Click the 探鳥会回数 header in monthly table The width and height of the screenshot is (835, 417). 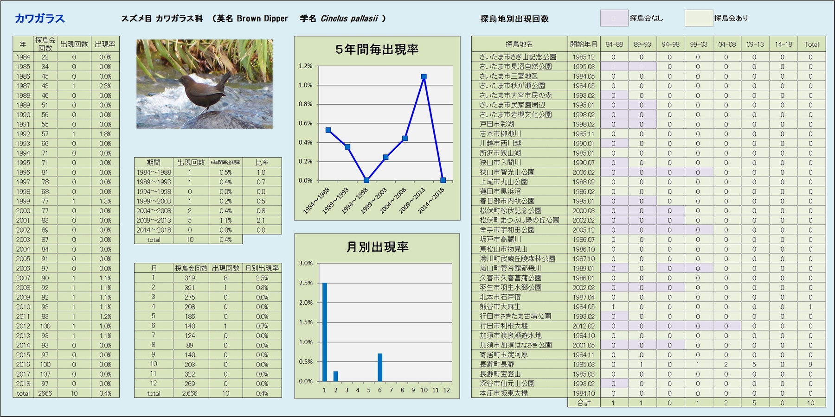pos(191,268)
